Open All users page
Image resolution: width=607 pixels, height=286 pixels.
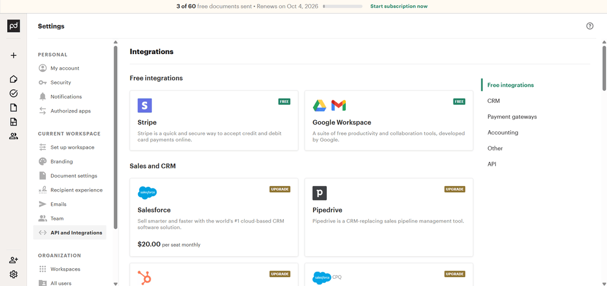[x=61, y=283]
